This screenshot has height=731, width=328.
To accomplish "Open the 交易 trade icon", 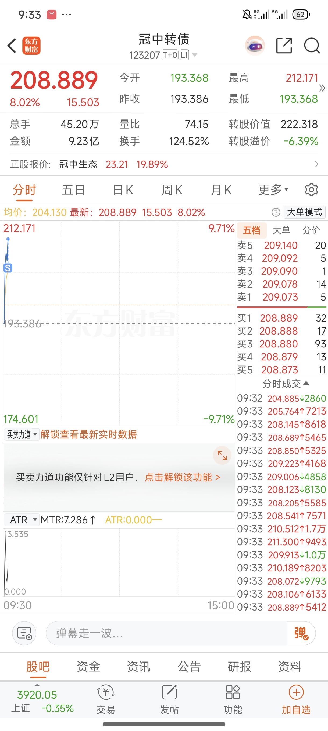I will [106, 699].
